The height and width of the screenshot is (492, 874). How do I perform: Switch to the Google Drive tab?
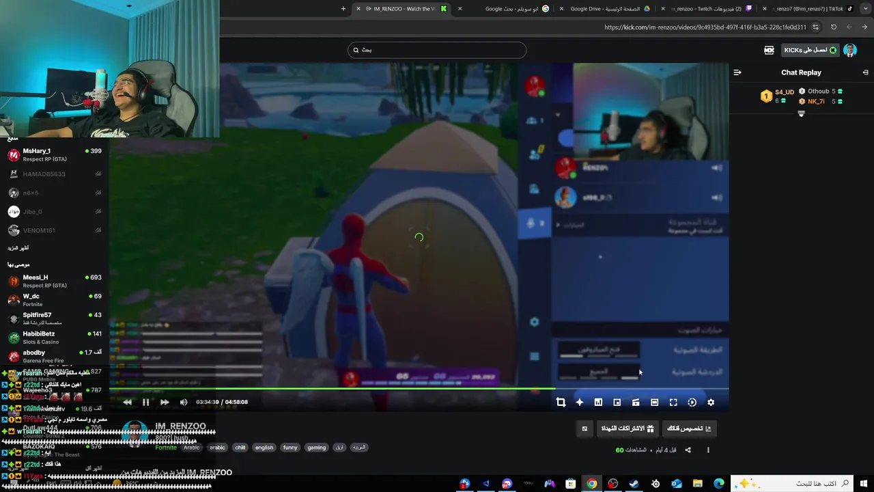[x=608, y=9]
